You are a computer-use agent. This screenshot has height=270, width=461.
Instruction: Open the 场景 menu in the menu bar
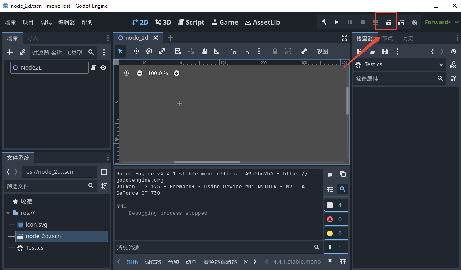[10, 22]
